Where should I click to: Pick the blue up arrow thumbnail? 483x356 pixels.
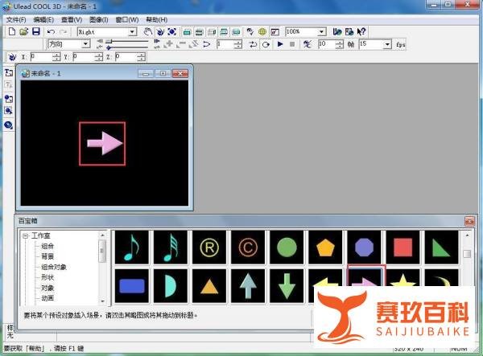[x=248, y=286]
